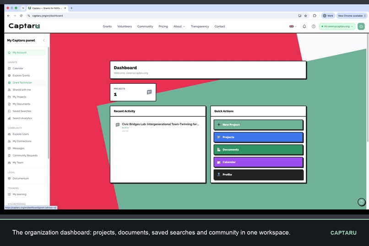Open the Volunteers menu item
369x246 pixels.
(x=125, y=27)
